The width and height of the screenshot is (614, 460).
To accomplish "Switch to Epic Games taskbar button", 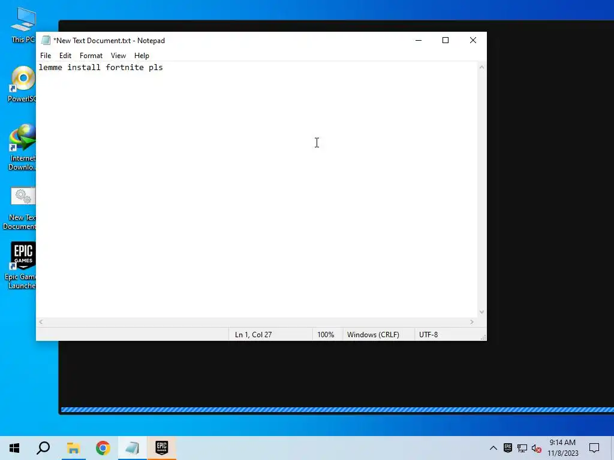I will 162,448.
